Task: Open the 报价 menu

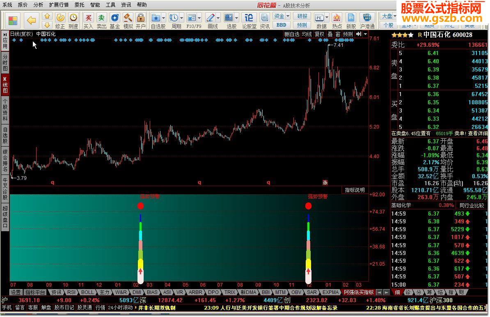Action: tap(23, 5)
